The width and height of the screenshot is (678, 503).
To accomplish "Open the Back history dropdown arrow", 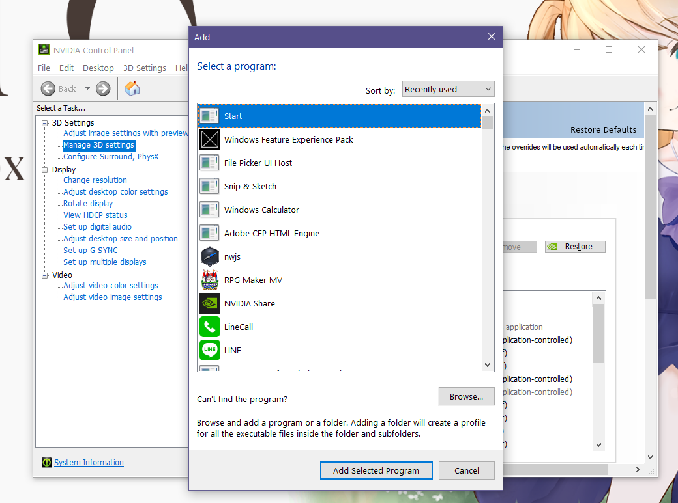I will 87,88.
